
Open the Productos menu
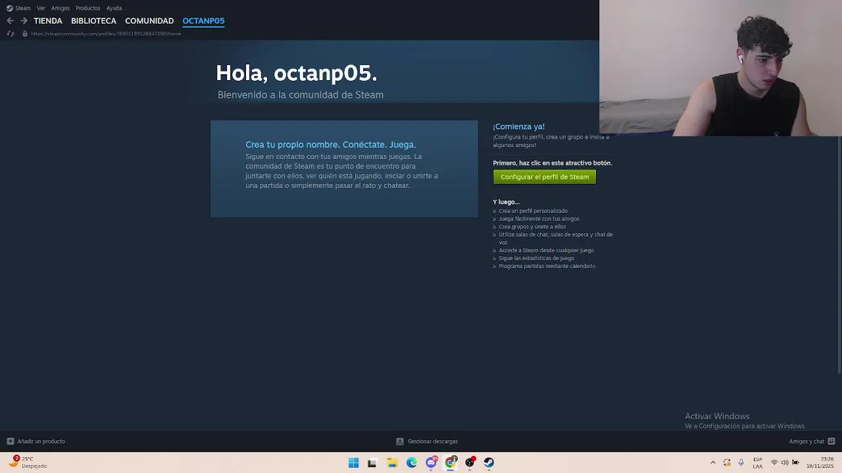pos(88,8)
